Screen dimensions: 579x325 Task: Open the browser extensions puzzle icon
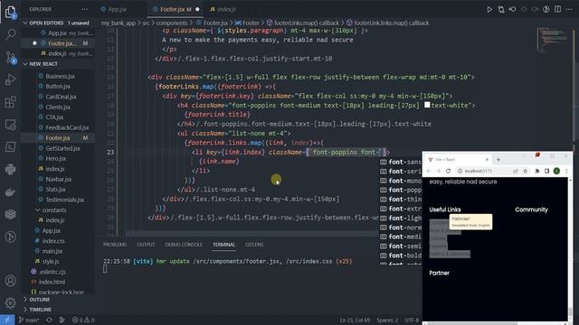(537, 171)
